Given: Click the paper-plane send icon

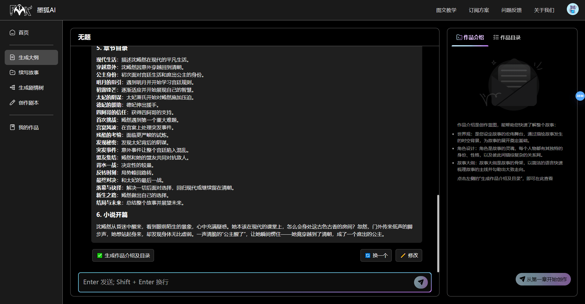Looking at the screenshot, I should tap(421, 282).
